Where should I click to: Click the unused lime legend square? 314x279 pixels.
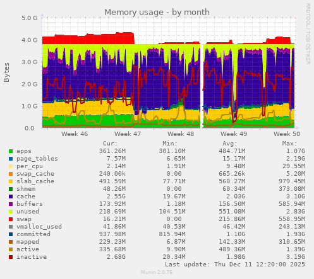(11, 212)
